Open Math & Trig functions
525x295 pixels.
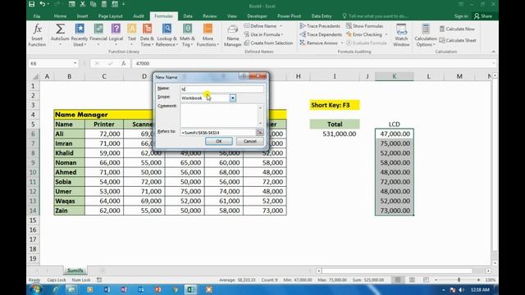(x=187, y=35)
